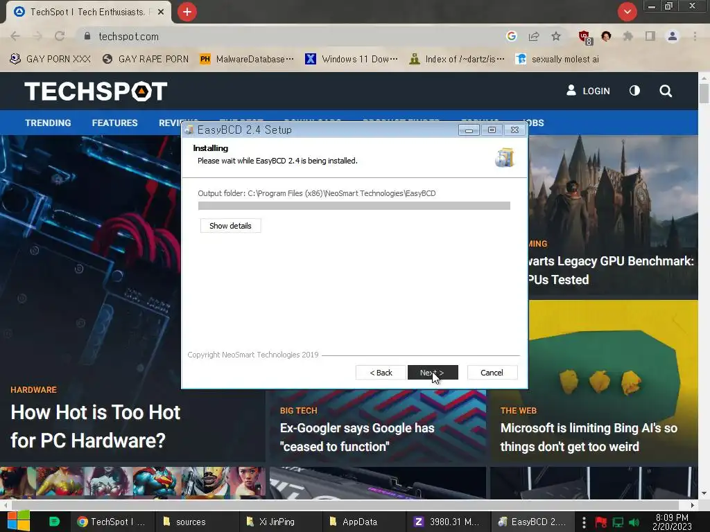Open the FEATURES nav section
The height and width of the screenshot is (532, 710).
114,123
